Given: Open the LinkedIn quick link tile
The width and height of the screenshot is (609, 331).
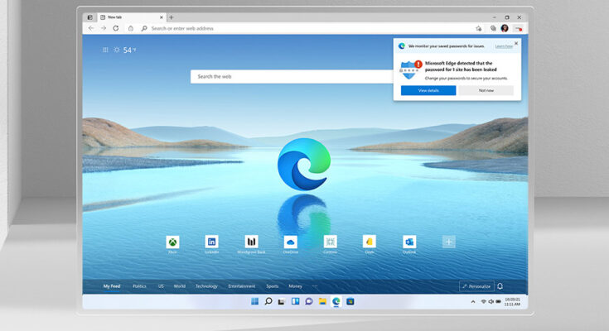Looking at the screenshot, I should (x=211, y=244).
